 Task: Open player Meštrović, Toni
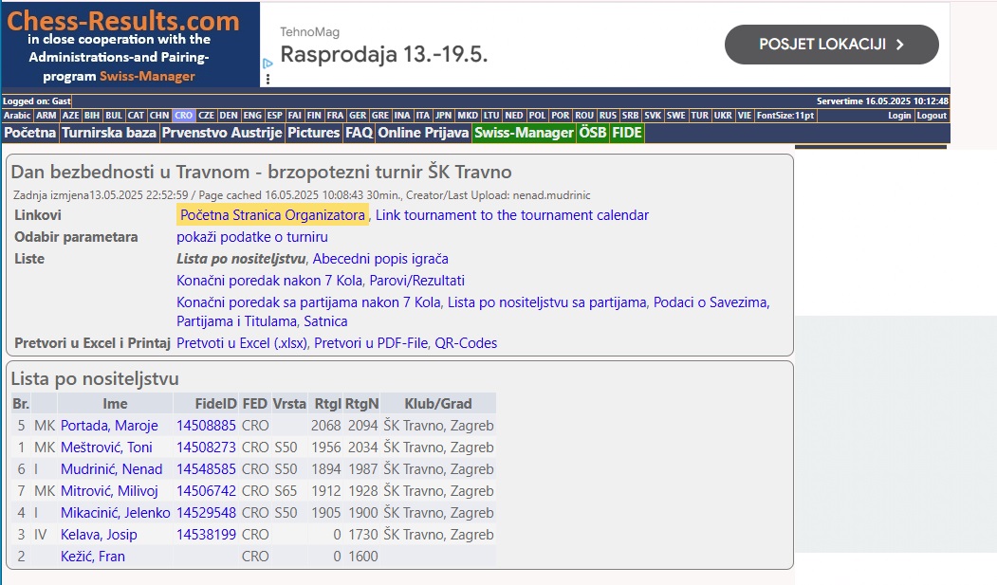107,448
